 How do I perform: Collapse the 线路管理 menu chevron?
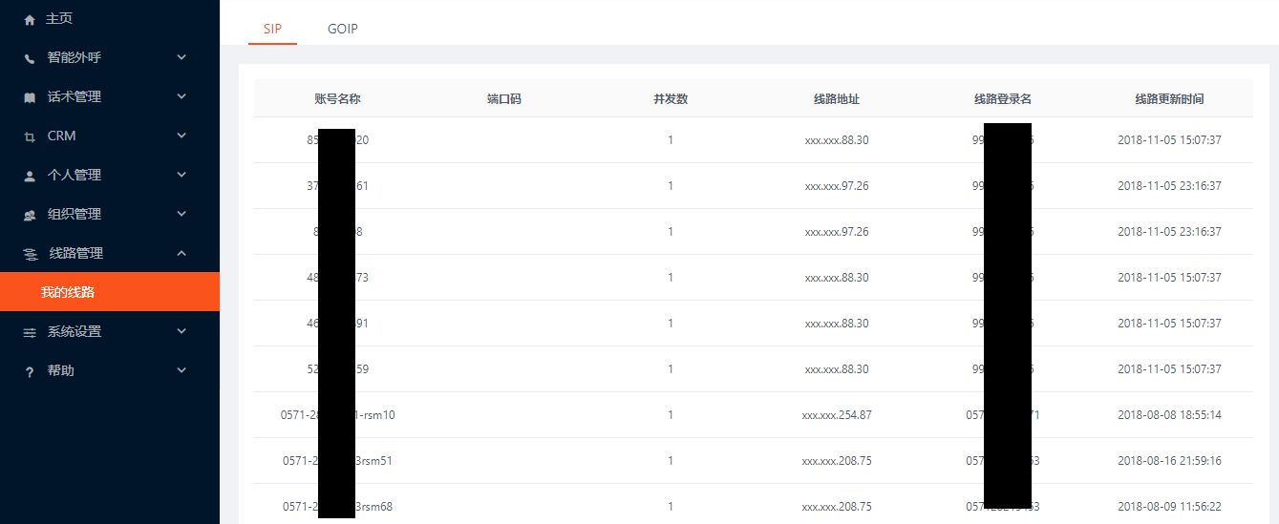coord(181,253)
